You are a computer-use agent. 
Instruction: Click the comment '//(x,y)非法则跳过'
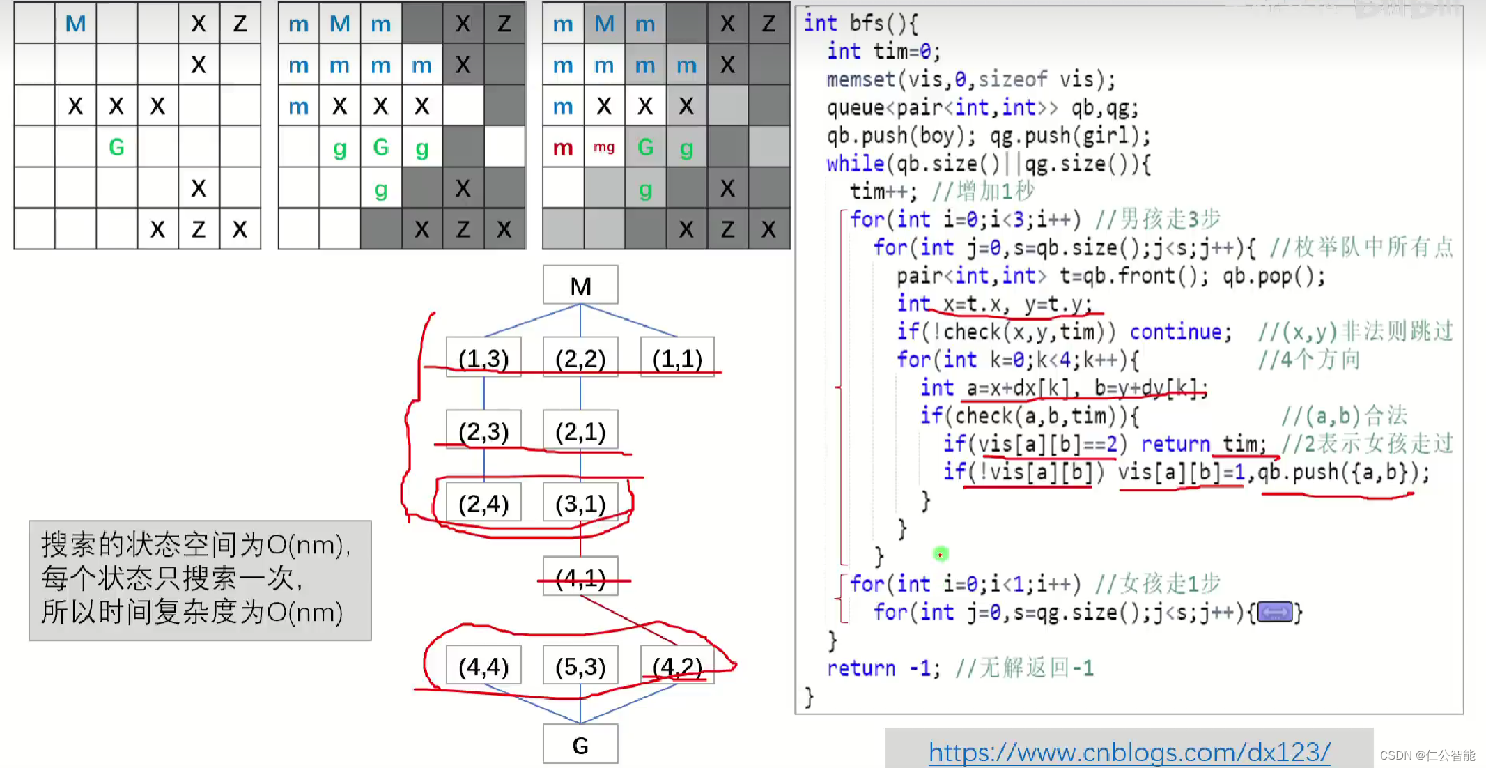[1356, 332]
